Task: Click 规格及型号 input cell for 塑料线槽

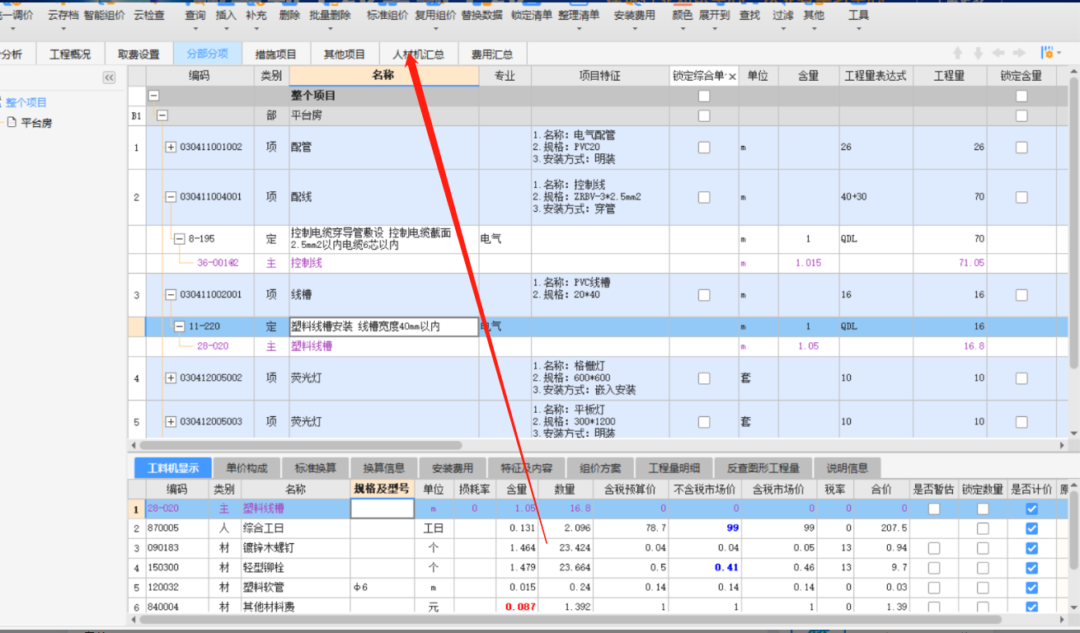Action: tap(382, 509)
